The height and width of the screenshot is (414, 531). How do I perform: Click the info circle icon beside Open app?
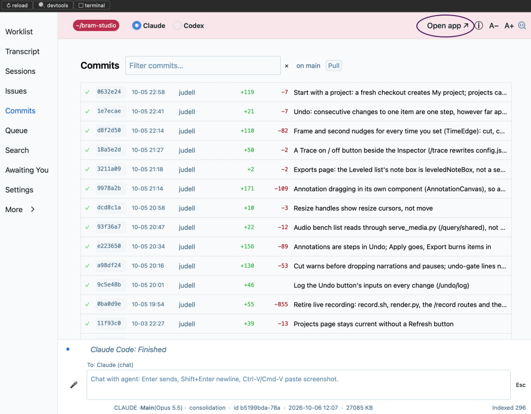tap(479, 26)
